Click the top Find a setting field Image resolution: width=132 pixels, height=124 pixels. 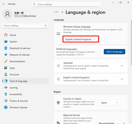(66, 4)
